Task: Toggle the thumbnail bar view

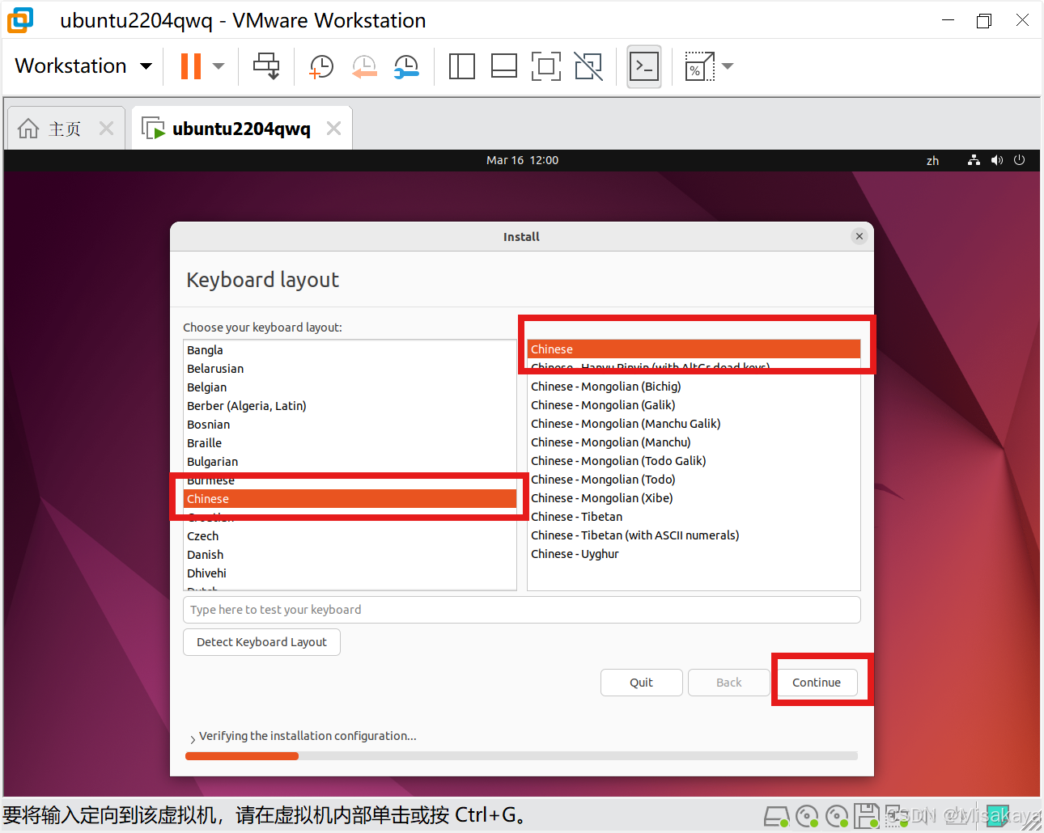Action: tap(503, 66)
